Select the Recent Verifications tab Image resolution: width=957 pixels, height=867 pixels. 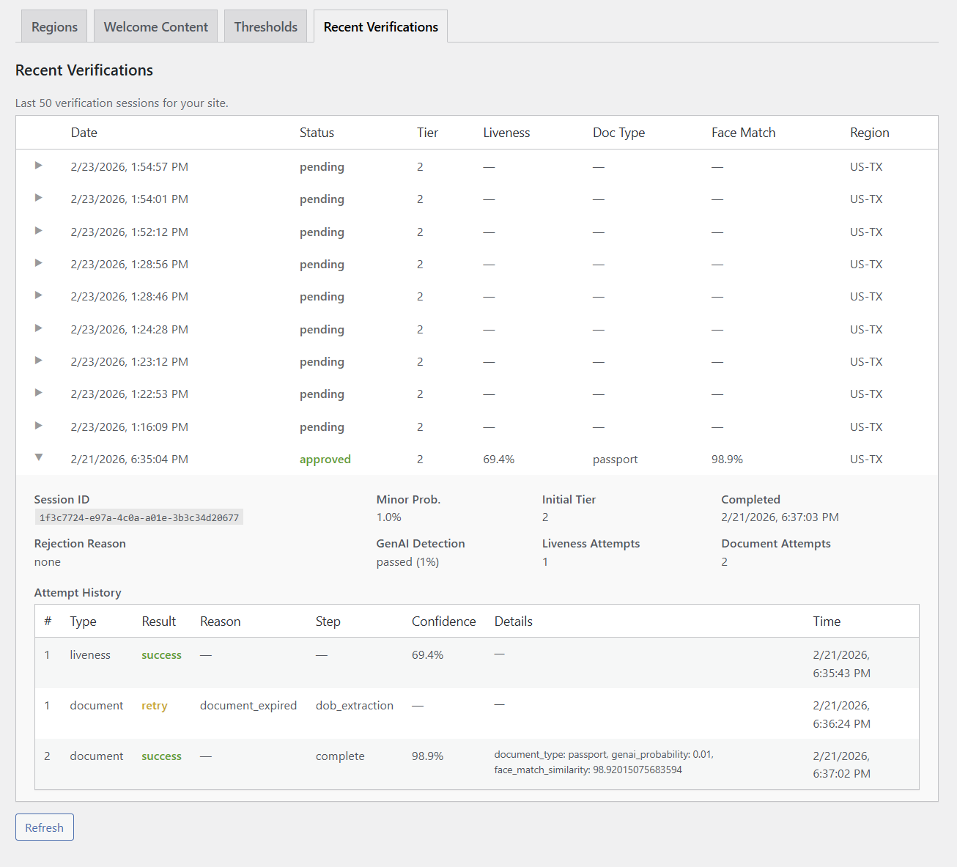point(380,26)
